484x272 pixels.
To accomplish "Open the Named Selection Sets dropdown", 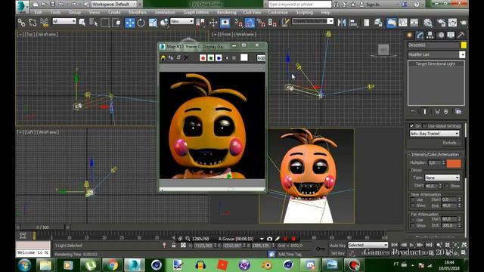I will 313,21.
